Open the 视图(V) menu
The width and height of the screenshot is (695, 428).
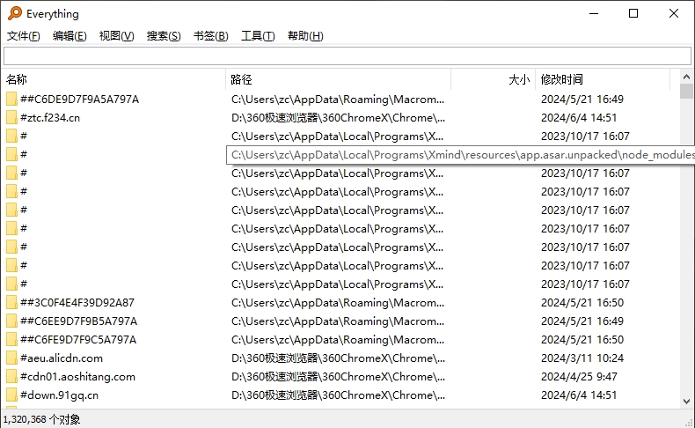coord(117,36)
